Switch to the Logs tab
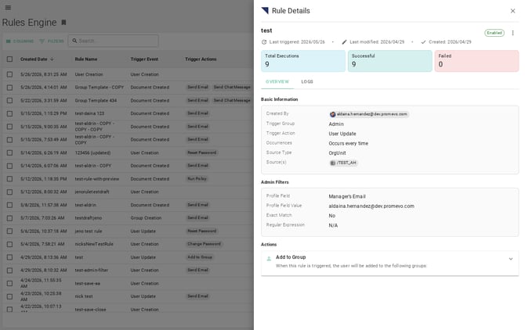Viewport: 525px width, 330px height. coord(307,82)
